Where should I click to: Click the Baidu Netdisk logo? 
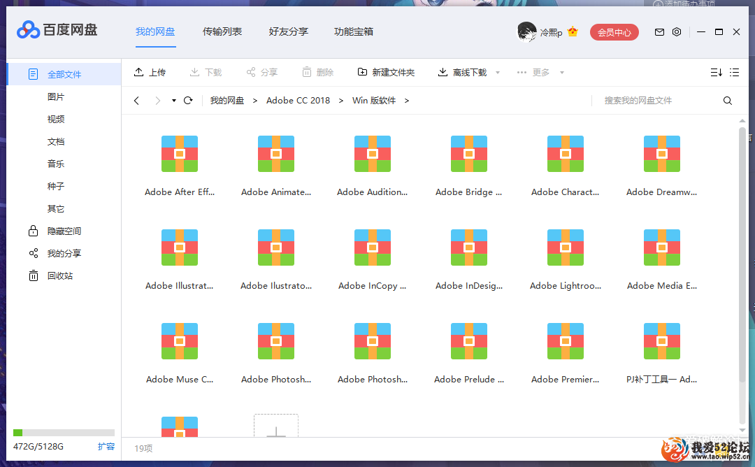(57, 30)
